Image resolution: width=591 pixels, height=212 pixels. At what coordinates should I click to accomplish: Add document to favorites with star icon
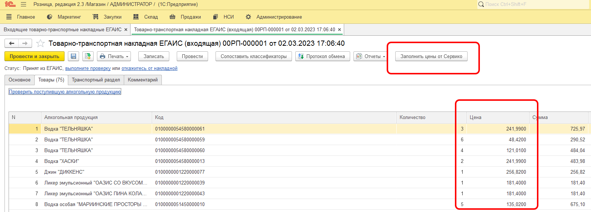click(x=40, y=44)
